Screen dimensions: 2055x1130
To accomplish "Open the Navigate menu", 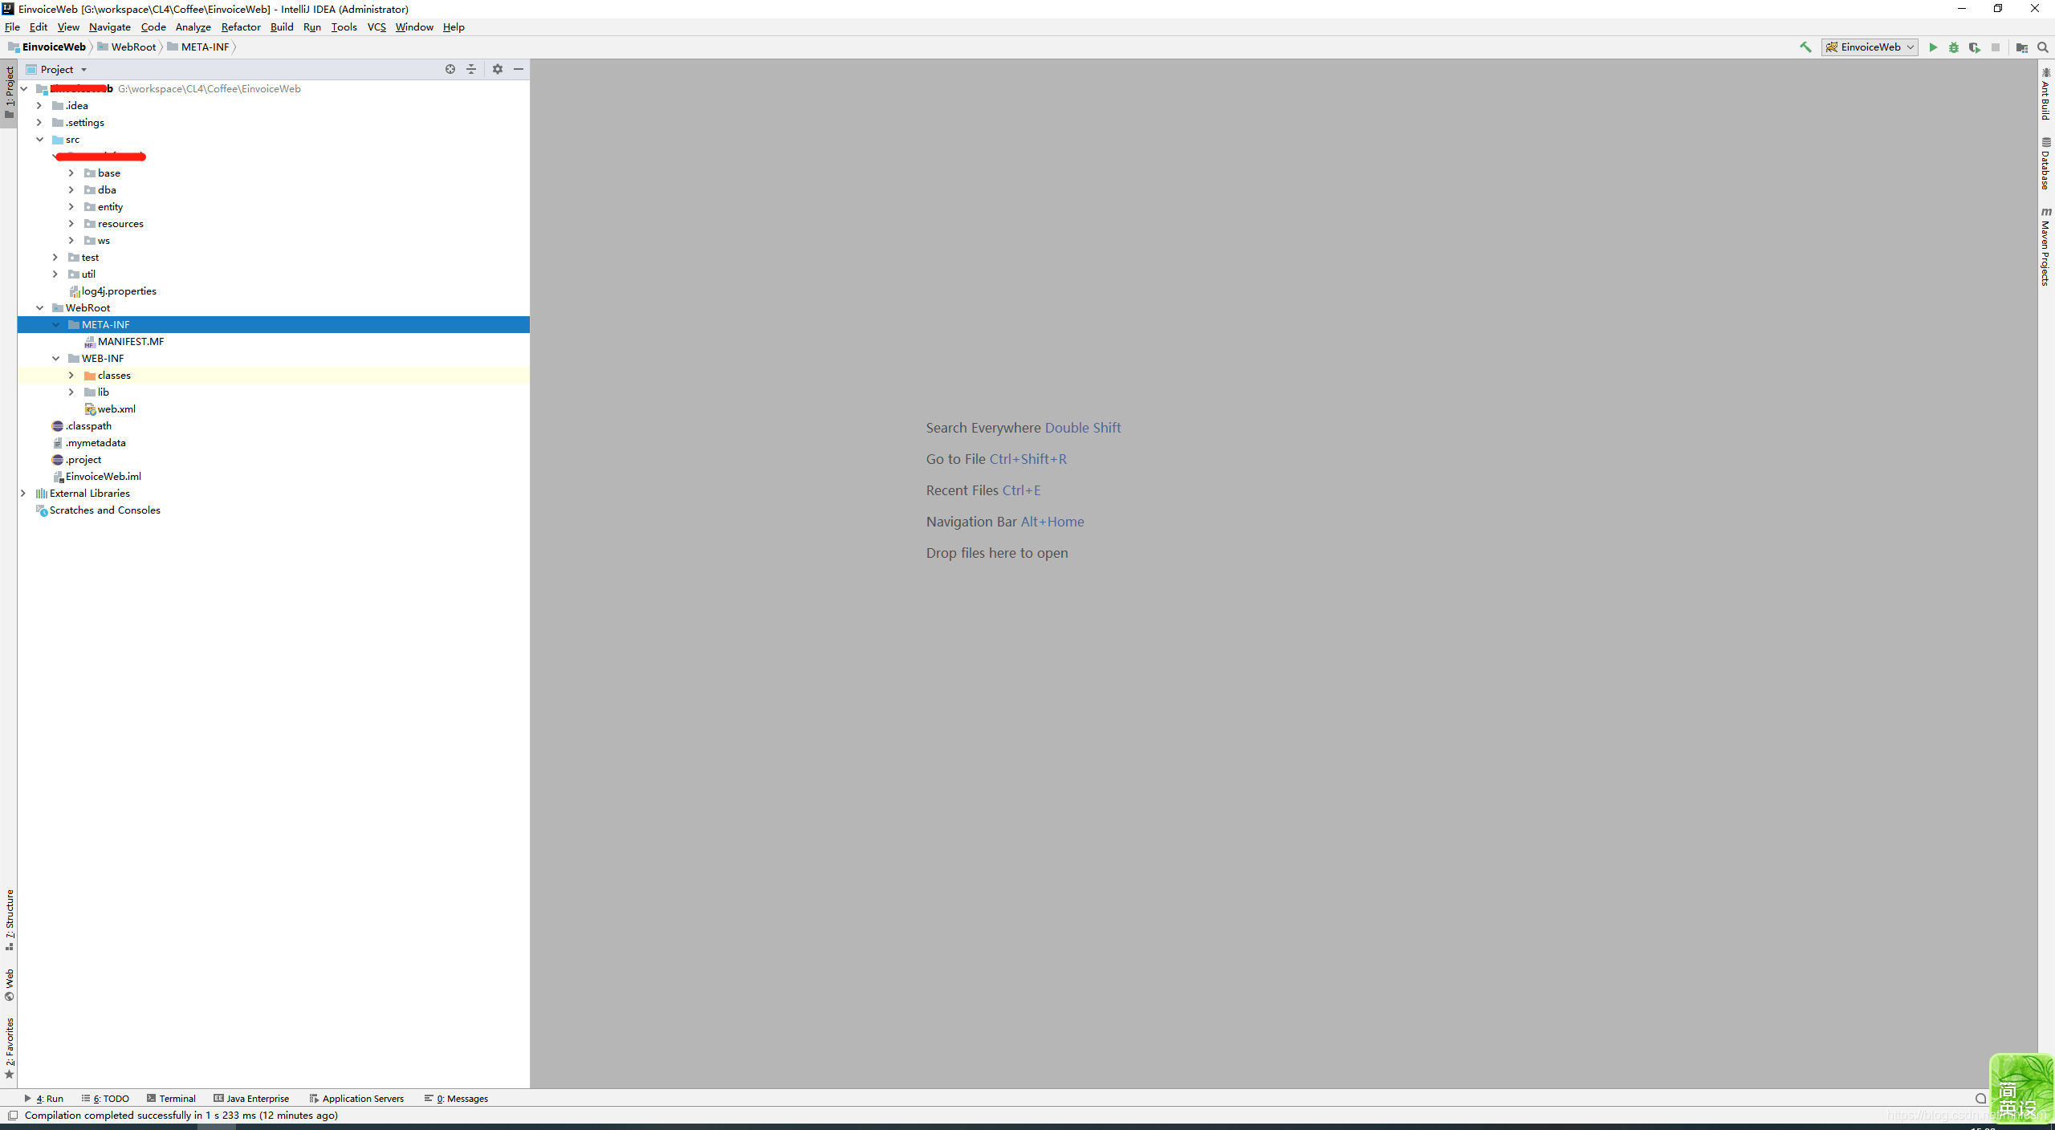I will pyautogui.click(x=110, y=26).
